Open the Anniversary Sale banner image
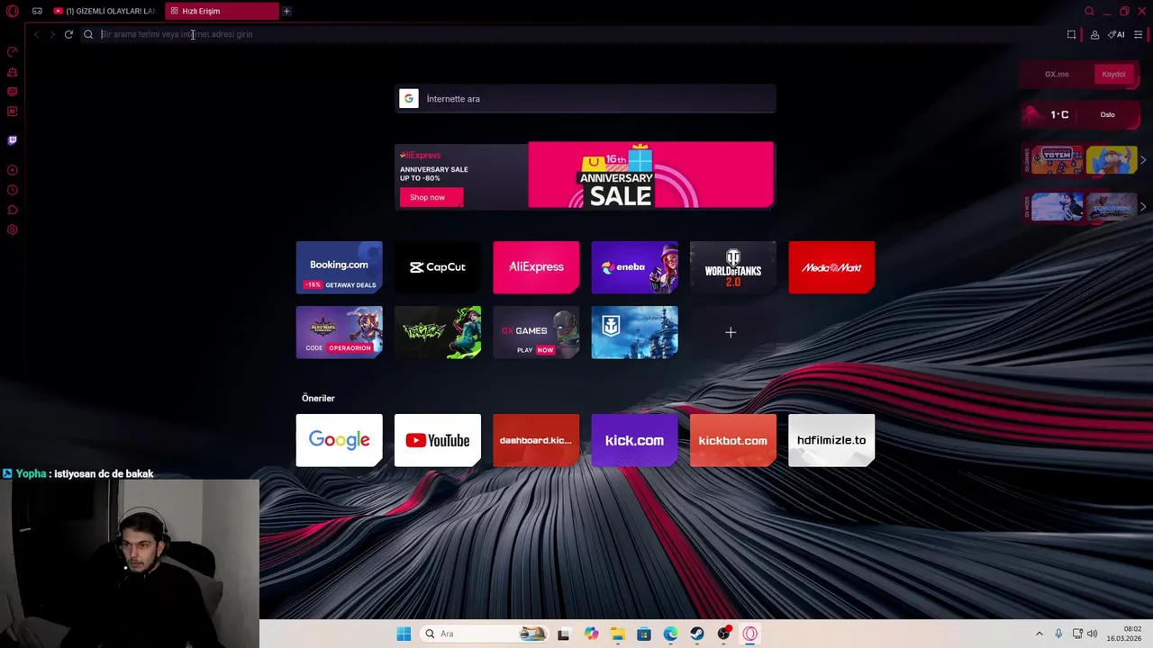1153x648 pixels. pyautogui.click(x=650, y=175)
